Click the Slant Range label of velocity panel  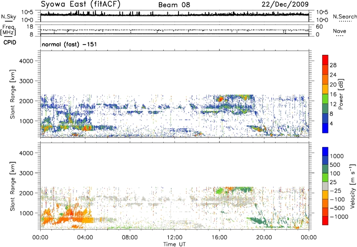click(x=12, y=186)
